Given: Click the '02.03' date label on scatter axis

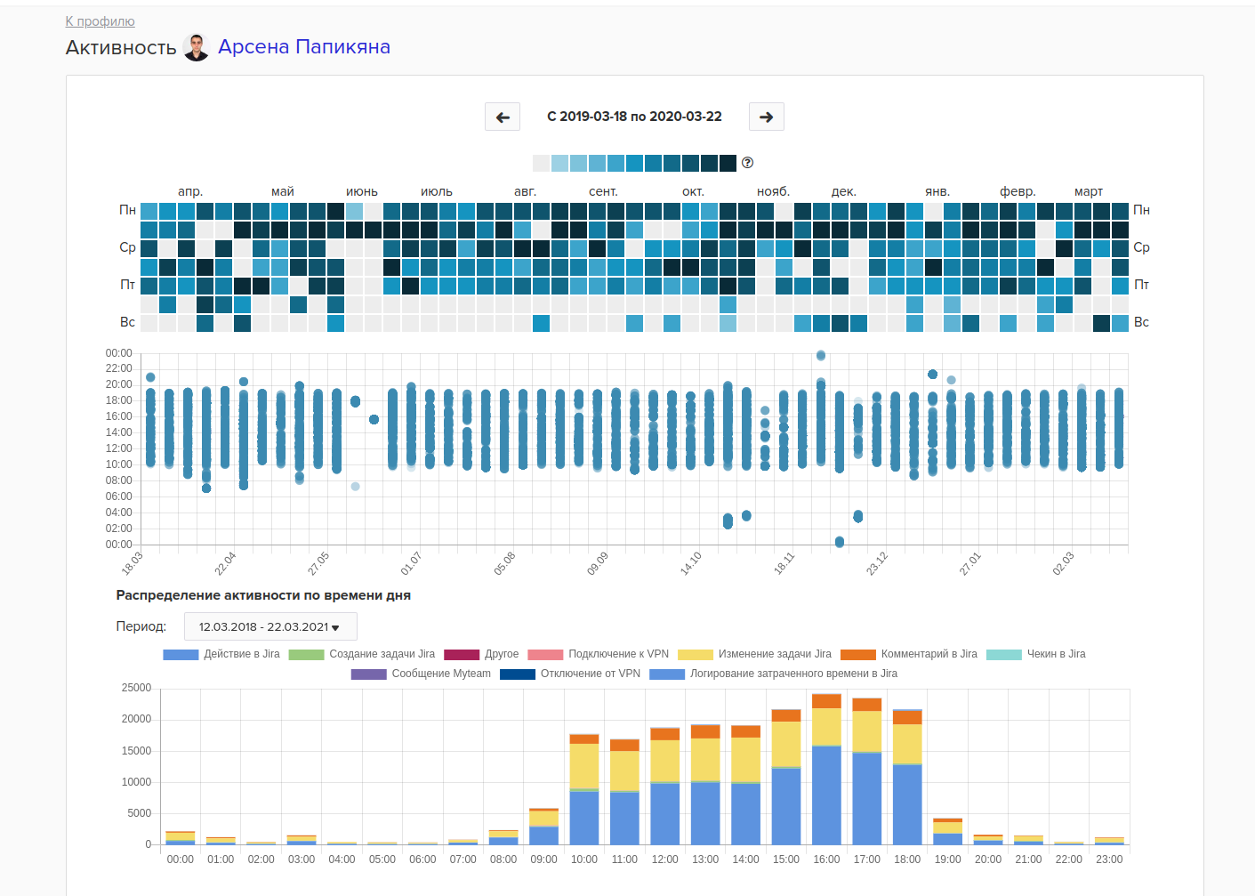Looking at the screenshot, I should 1063,563.
